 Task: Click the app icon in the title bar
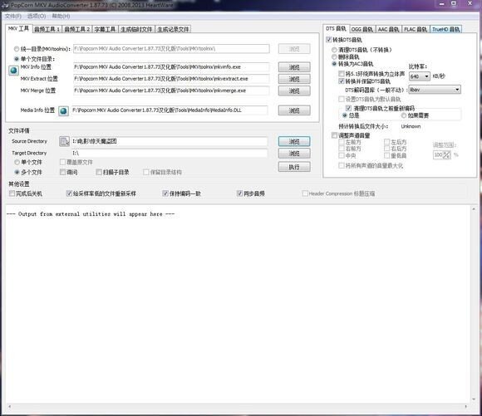tap(5, 5)
